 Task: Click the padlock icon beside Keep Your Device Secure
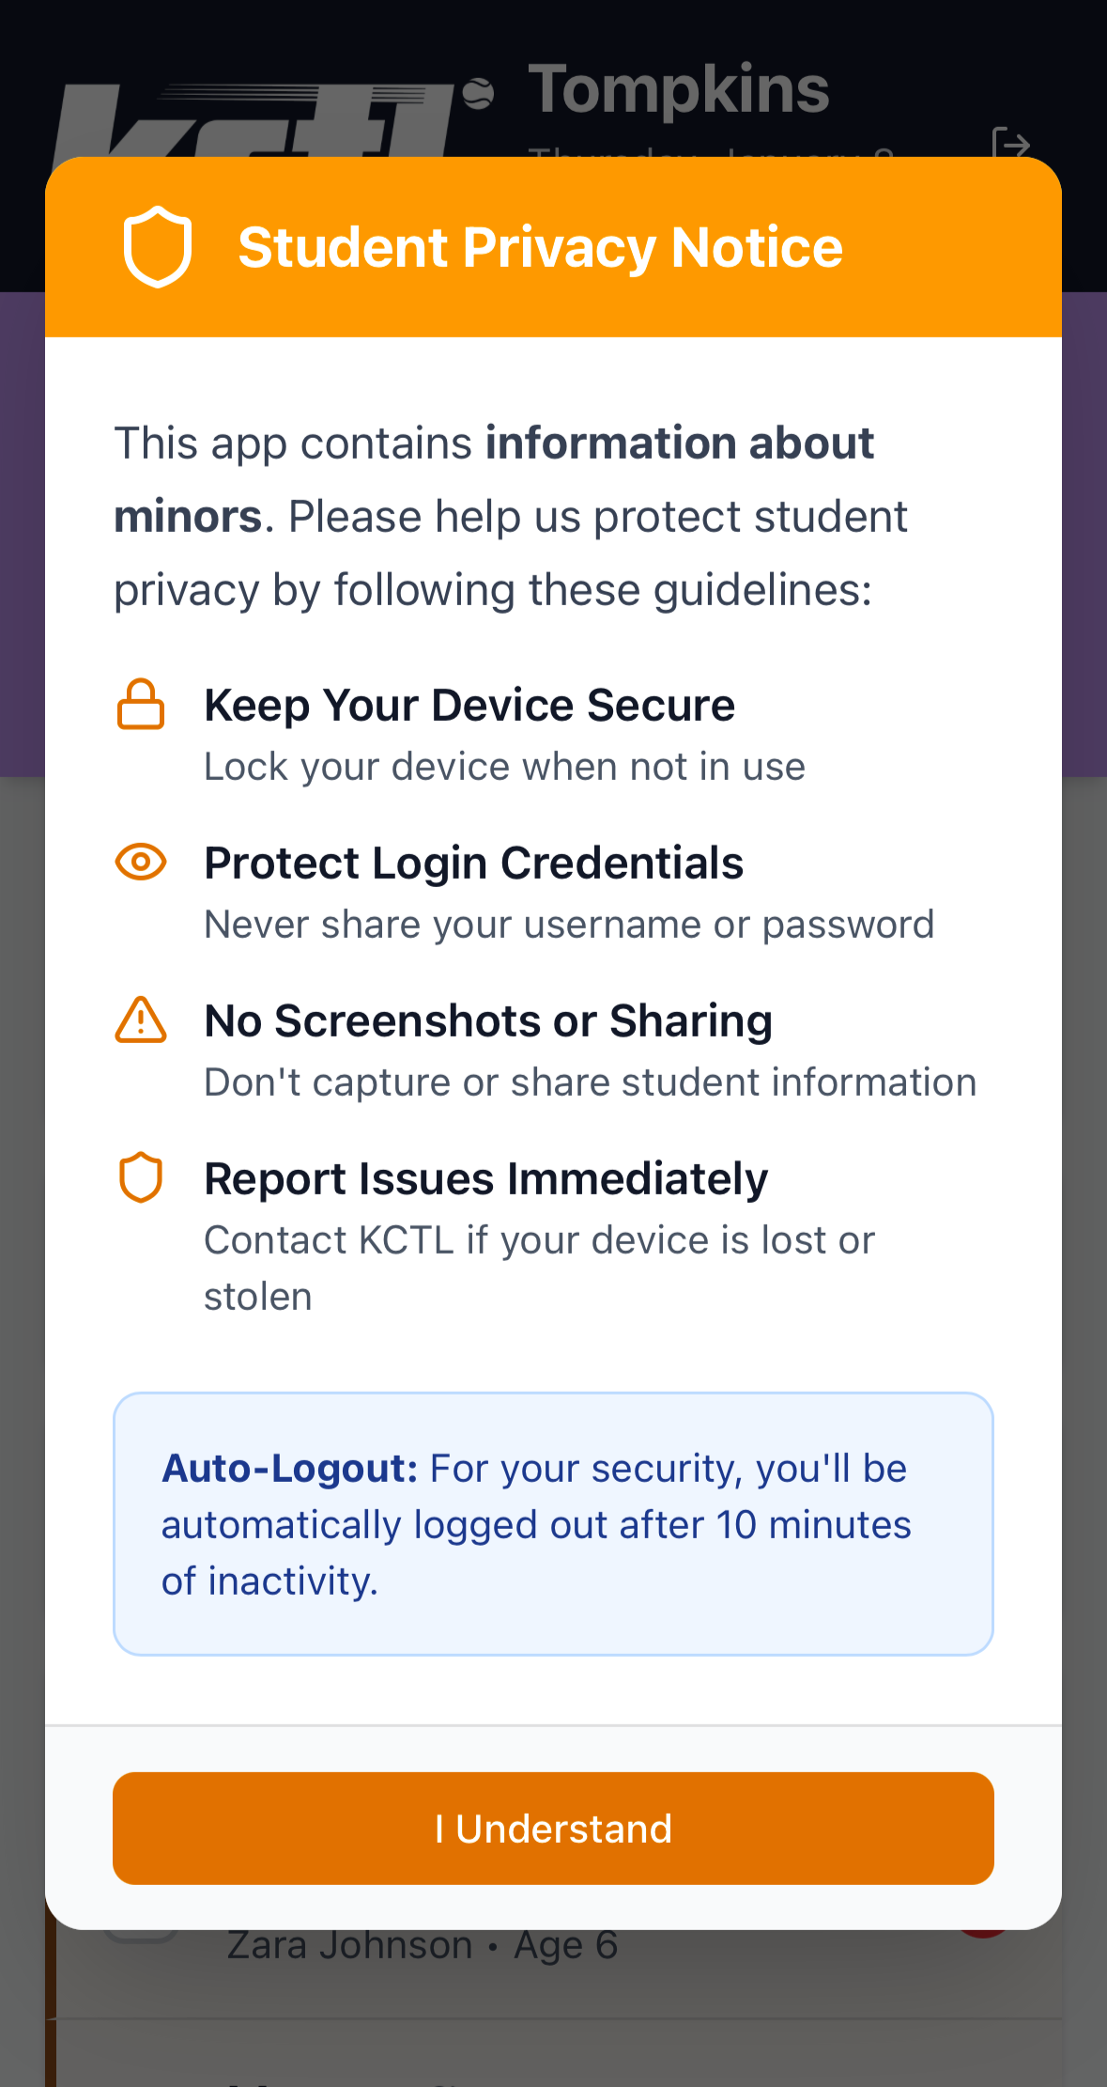141,705
